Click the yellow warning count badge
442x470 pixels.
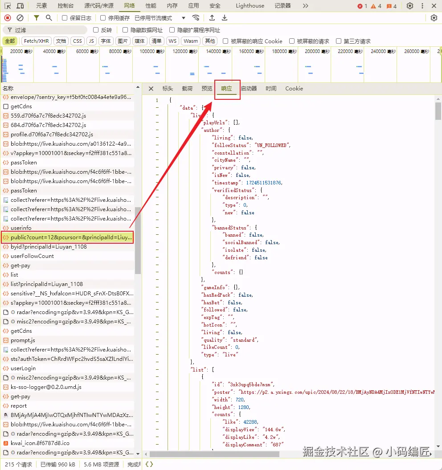coord(376,6)
